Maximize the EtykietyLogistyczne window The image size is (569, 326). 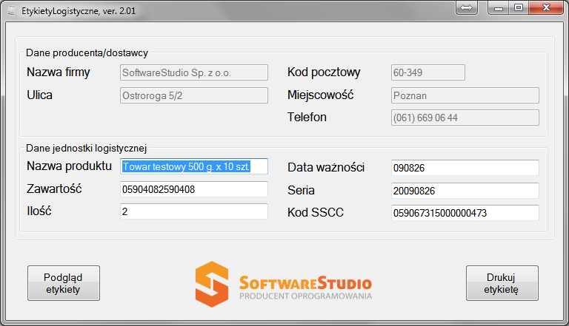pos(519,7)
